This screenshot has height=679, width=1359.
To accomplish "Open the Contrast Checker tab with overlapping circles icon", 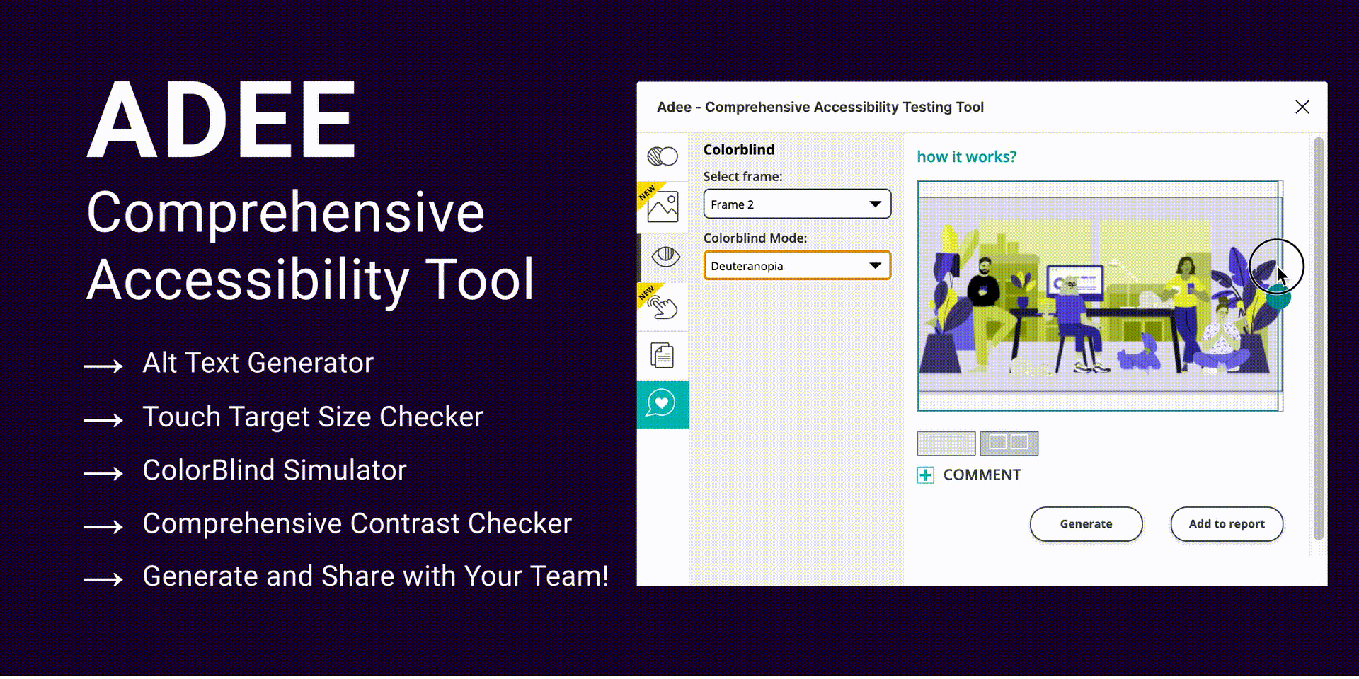I will [663, 156].
